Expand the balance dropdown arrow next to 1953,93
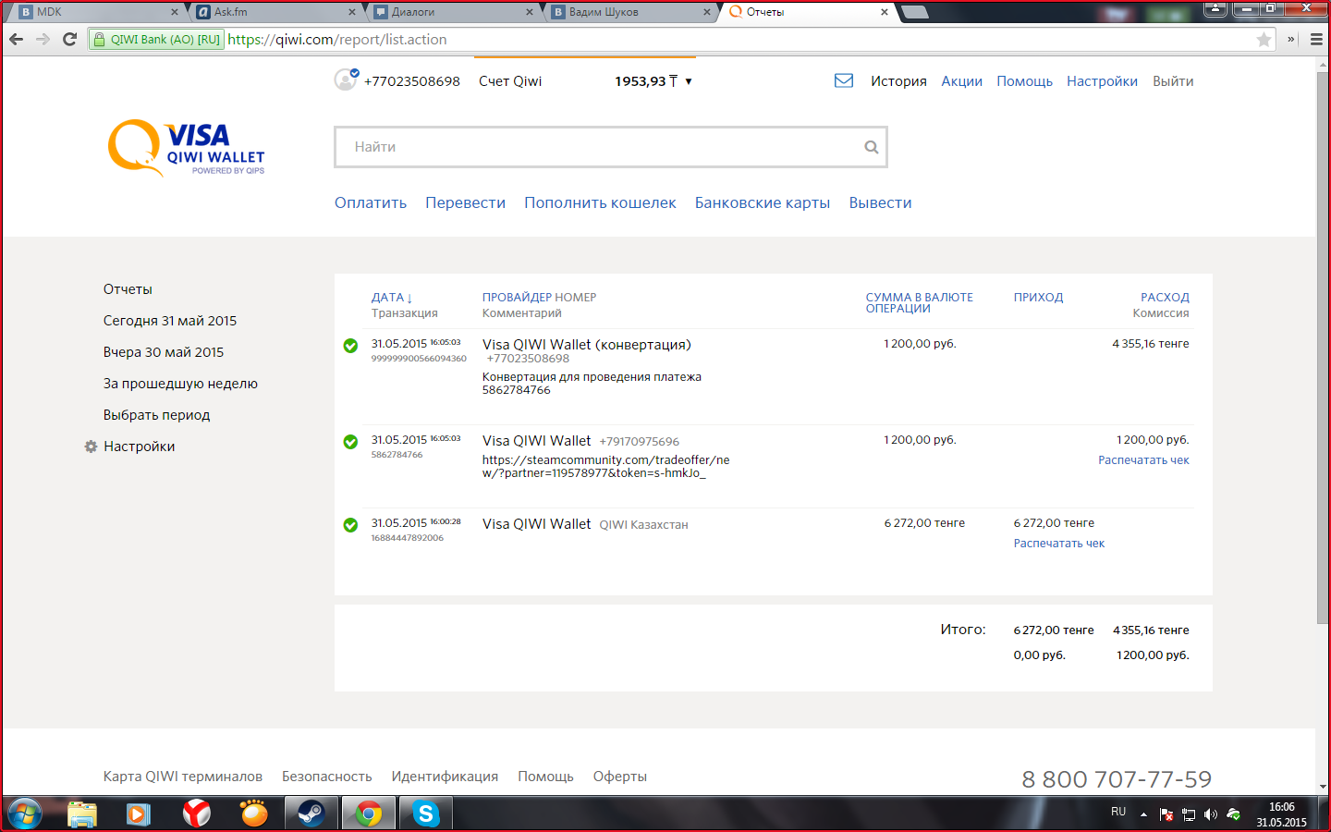The width and height of the screenshot is (1331, 832). point(689,81)
